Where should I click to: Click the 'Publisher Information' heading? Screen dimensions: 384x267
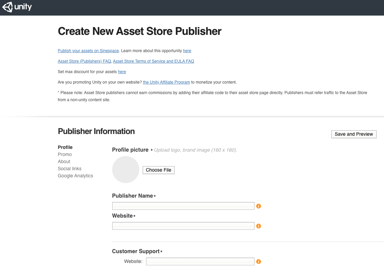point(96,131)
